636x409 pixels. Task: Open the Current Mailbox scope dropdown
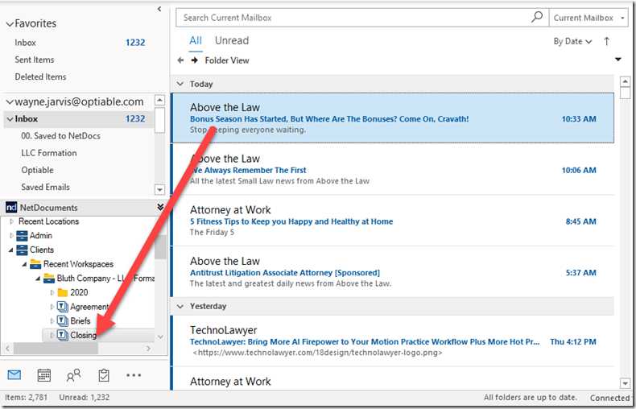click(589, 18)
